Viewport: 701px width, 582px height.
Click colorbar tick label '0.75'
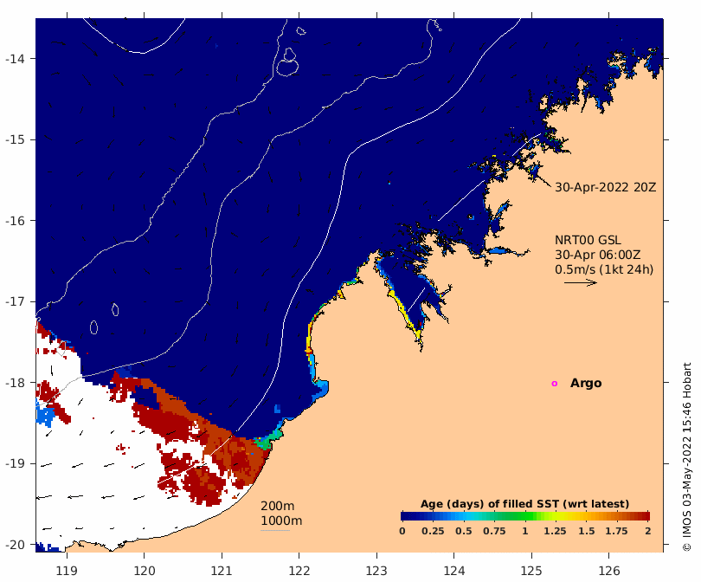pyautogui.click(x=494, y=531)
